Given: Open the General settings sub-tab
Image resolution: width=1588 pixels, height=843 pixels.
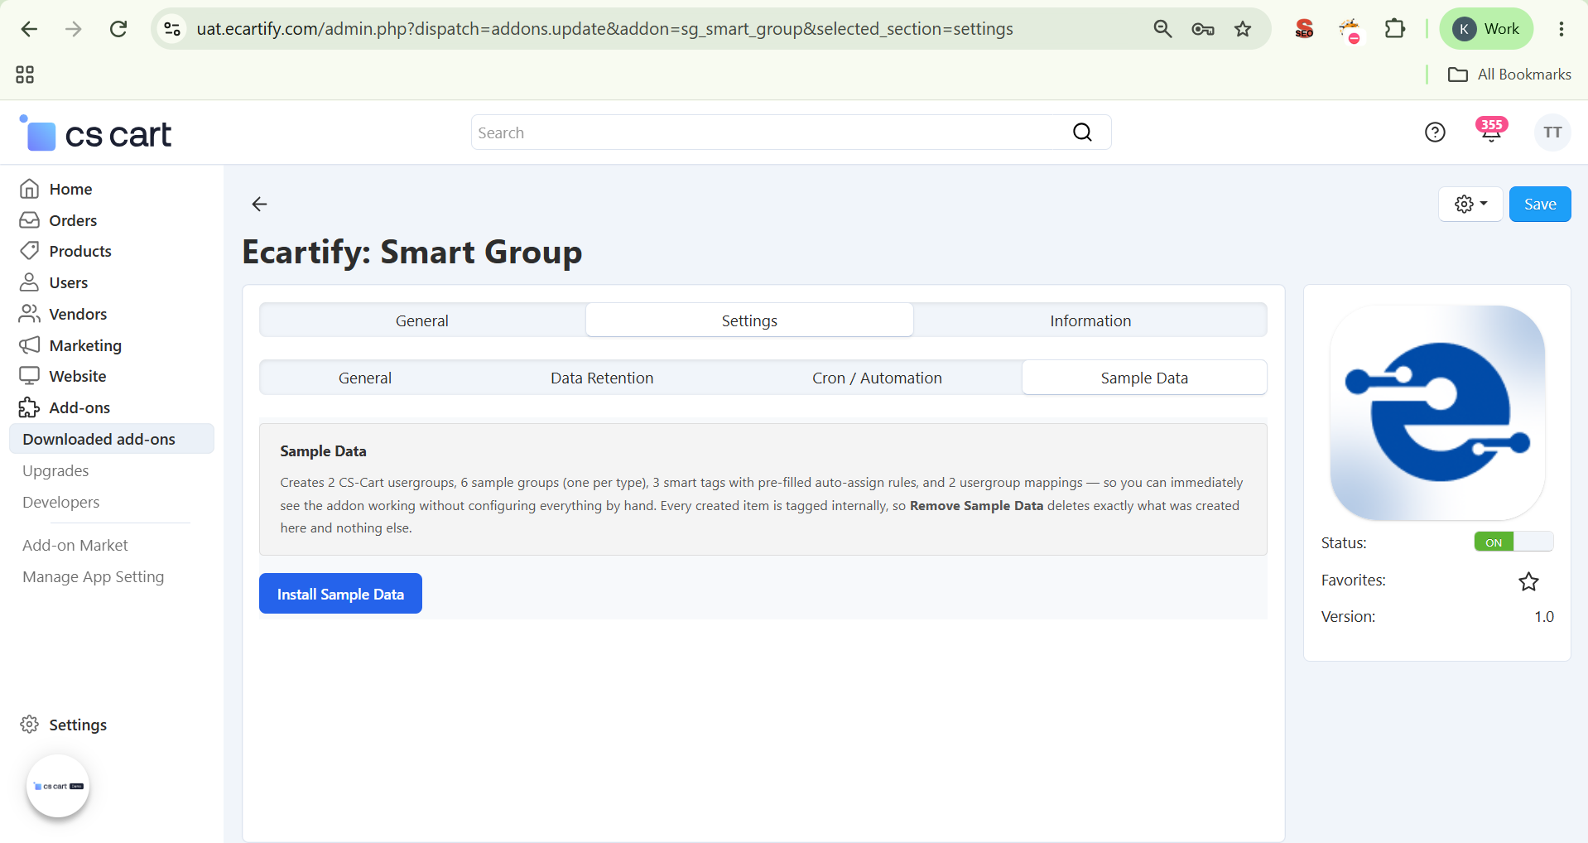Looking at the screenshot, I should click(x=365, y=378).
